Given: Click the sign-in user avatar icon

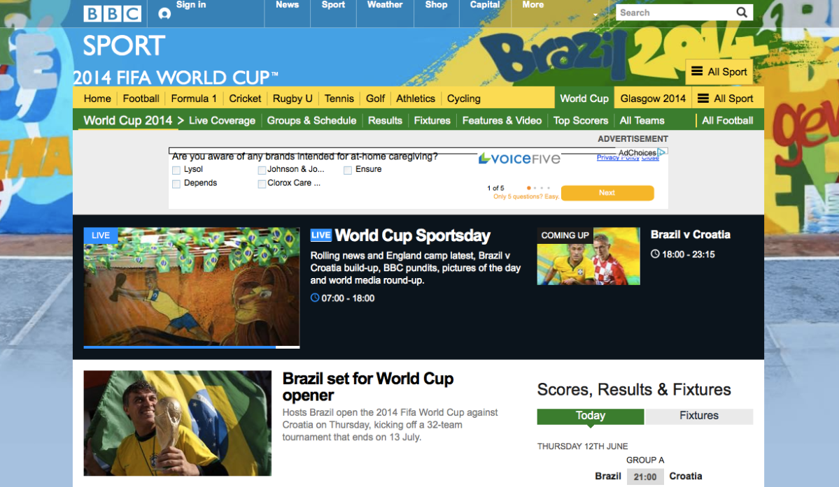Looking at the screenshot, I should point(165,13).
